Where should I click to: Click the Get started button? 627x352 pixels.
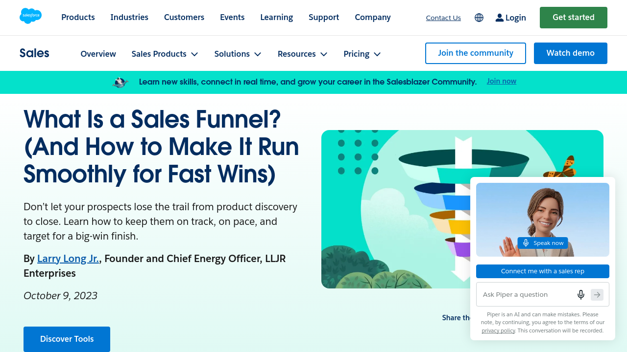[x=574, y=18]
